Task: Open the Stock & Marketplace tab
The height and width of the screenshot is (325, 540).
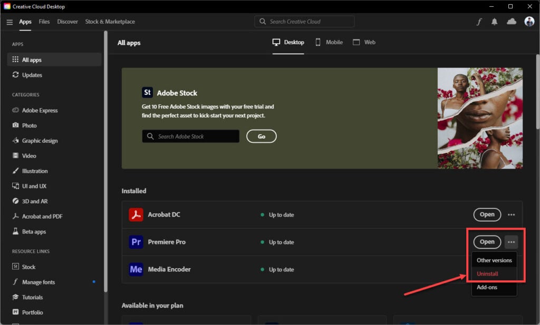Action: pyautogui.click(x=110, y=22)
